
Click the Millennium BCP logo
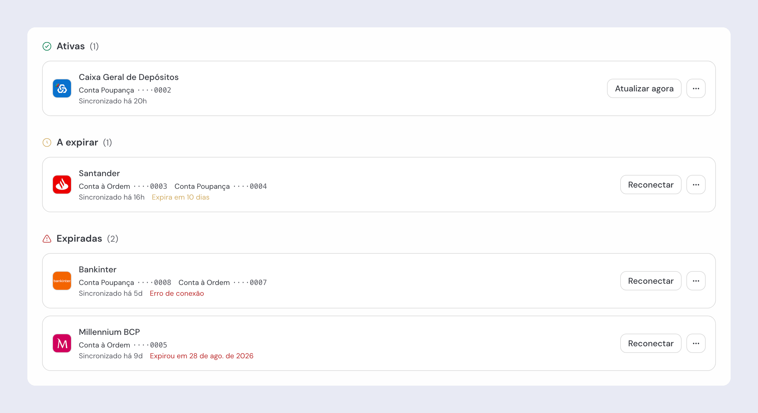tap(62, 343)
